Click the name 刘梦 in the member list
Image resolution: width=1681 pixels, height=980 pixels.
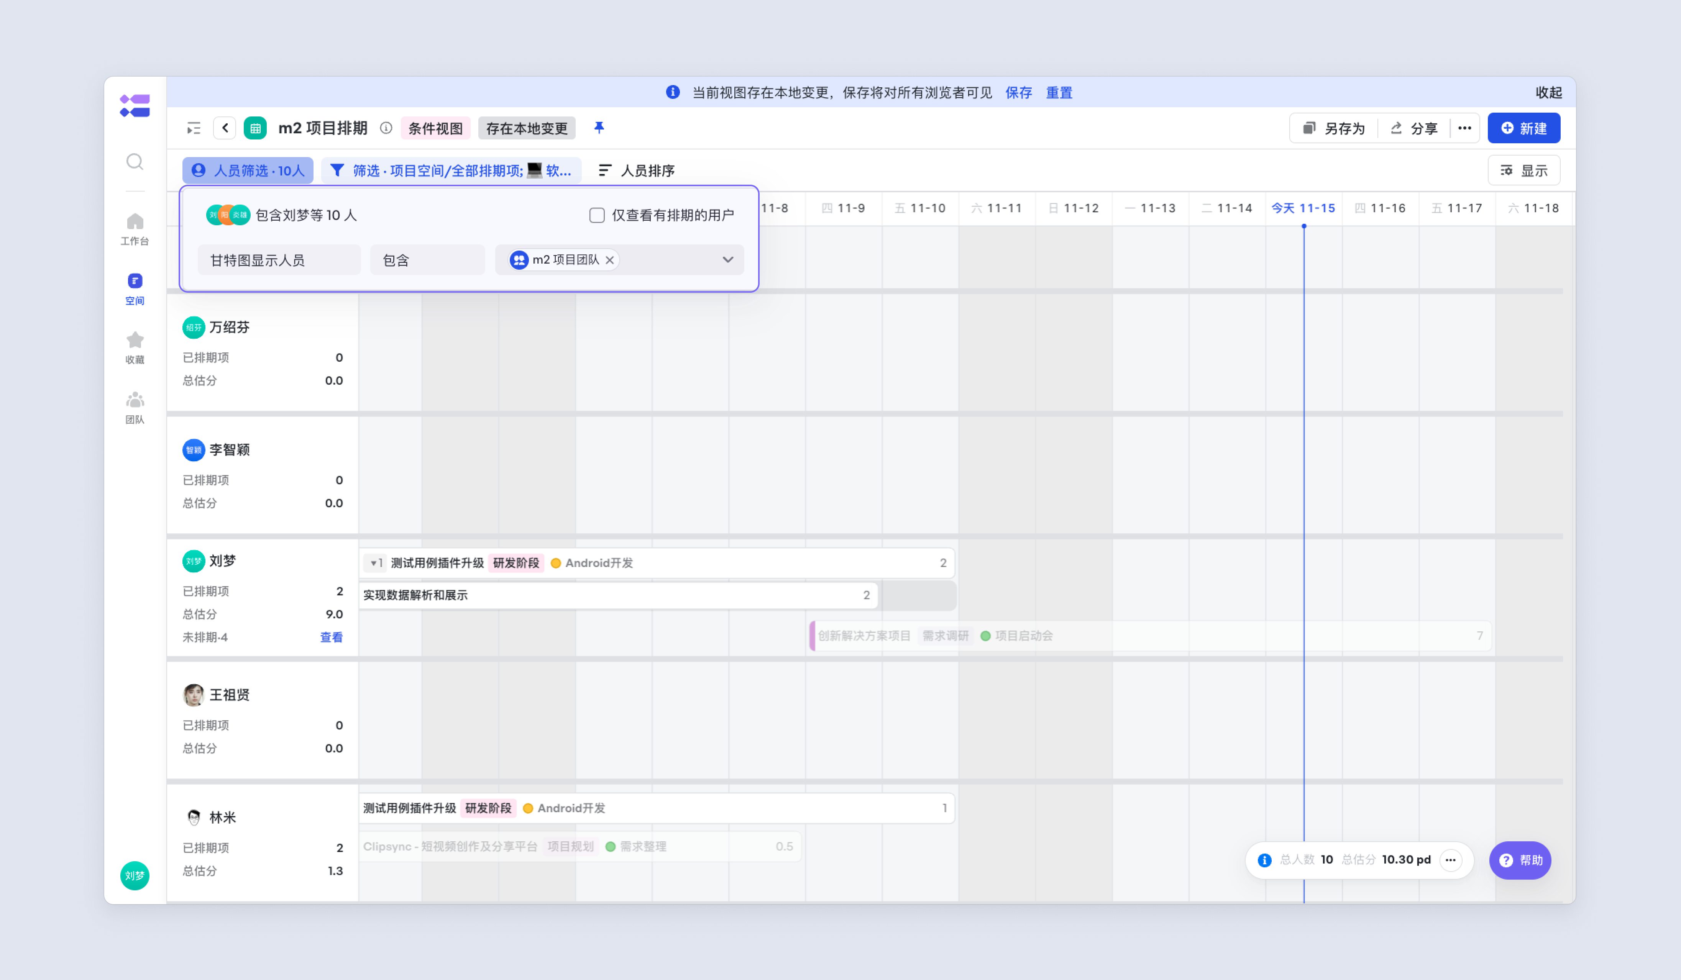click(x=223, y=561)
